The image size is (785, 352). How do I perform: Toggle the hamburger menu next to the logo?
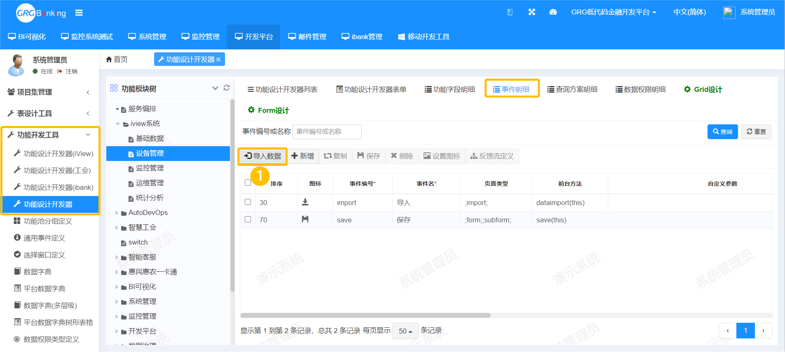coord(79,13)
